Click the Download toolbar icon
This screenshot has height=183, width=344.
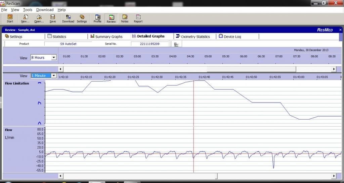pyautogui.click(x=68, y=19)
